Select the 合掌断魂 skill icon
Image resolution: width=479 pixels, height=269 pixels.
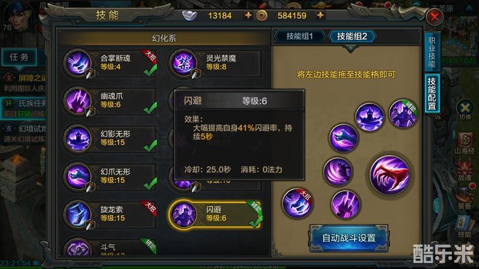(x=78, y=63)
